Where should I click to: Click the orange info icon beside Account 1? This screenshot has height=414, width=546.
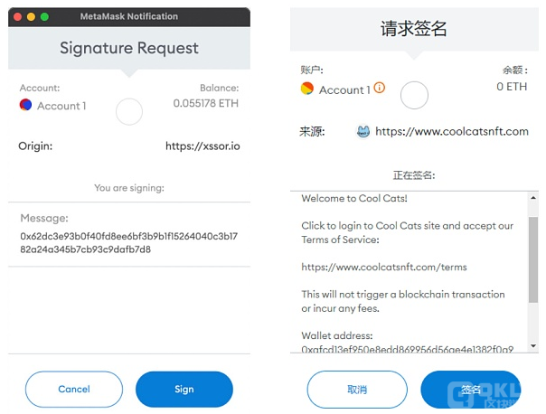point(379,88)
